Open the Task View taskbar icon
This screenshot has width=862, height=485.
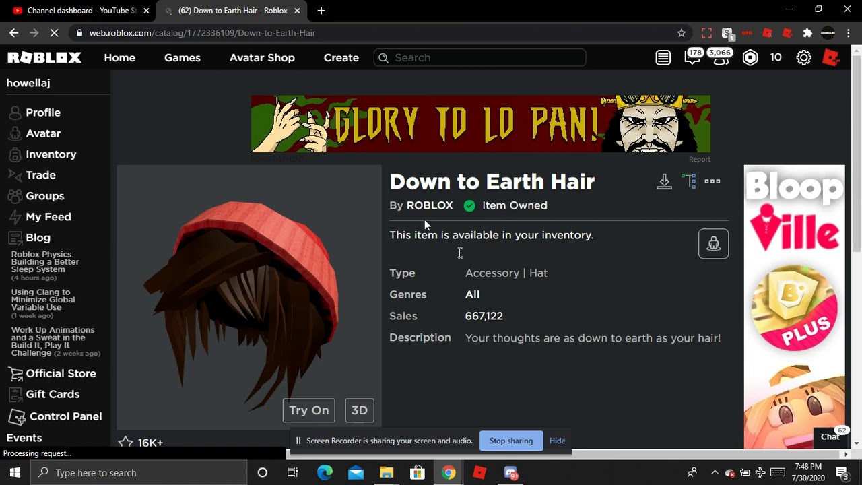293,473
